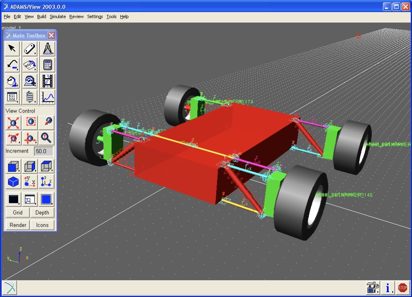Open the Tools menu

pyautogui.click(x=111, y=16)
